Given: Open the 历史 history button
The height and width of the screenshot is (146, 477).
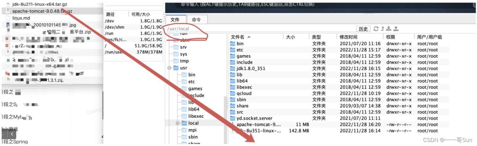Looking at the screenshot, I should [363, 29].
